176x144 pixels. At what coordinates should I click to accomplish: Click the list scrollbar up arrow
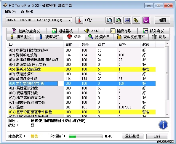click(x=167, y=44)
